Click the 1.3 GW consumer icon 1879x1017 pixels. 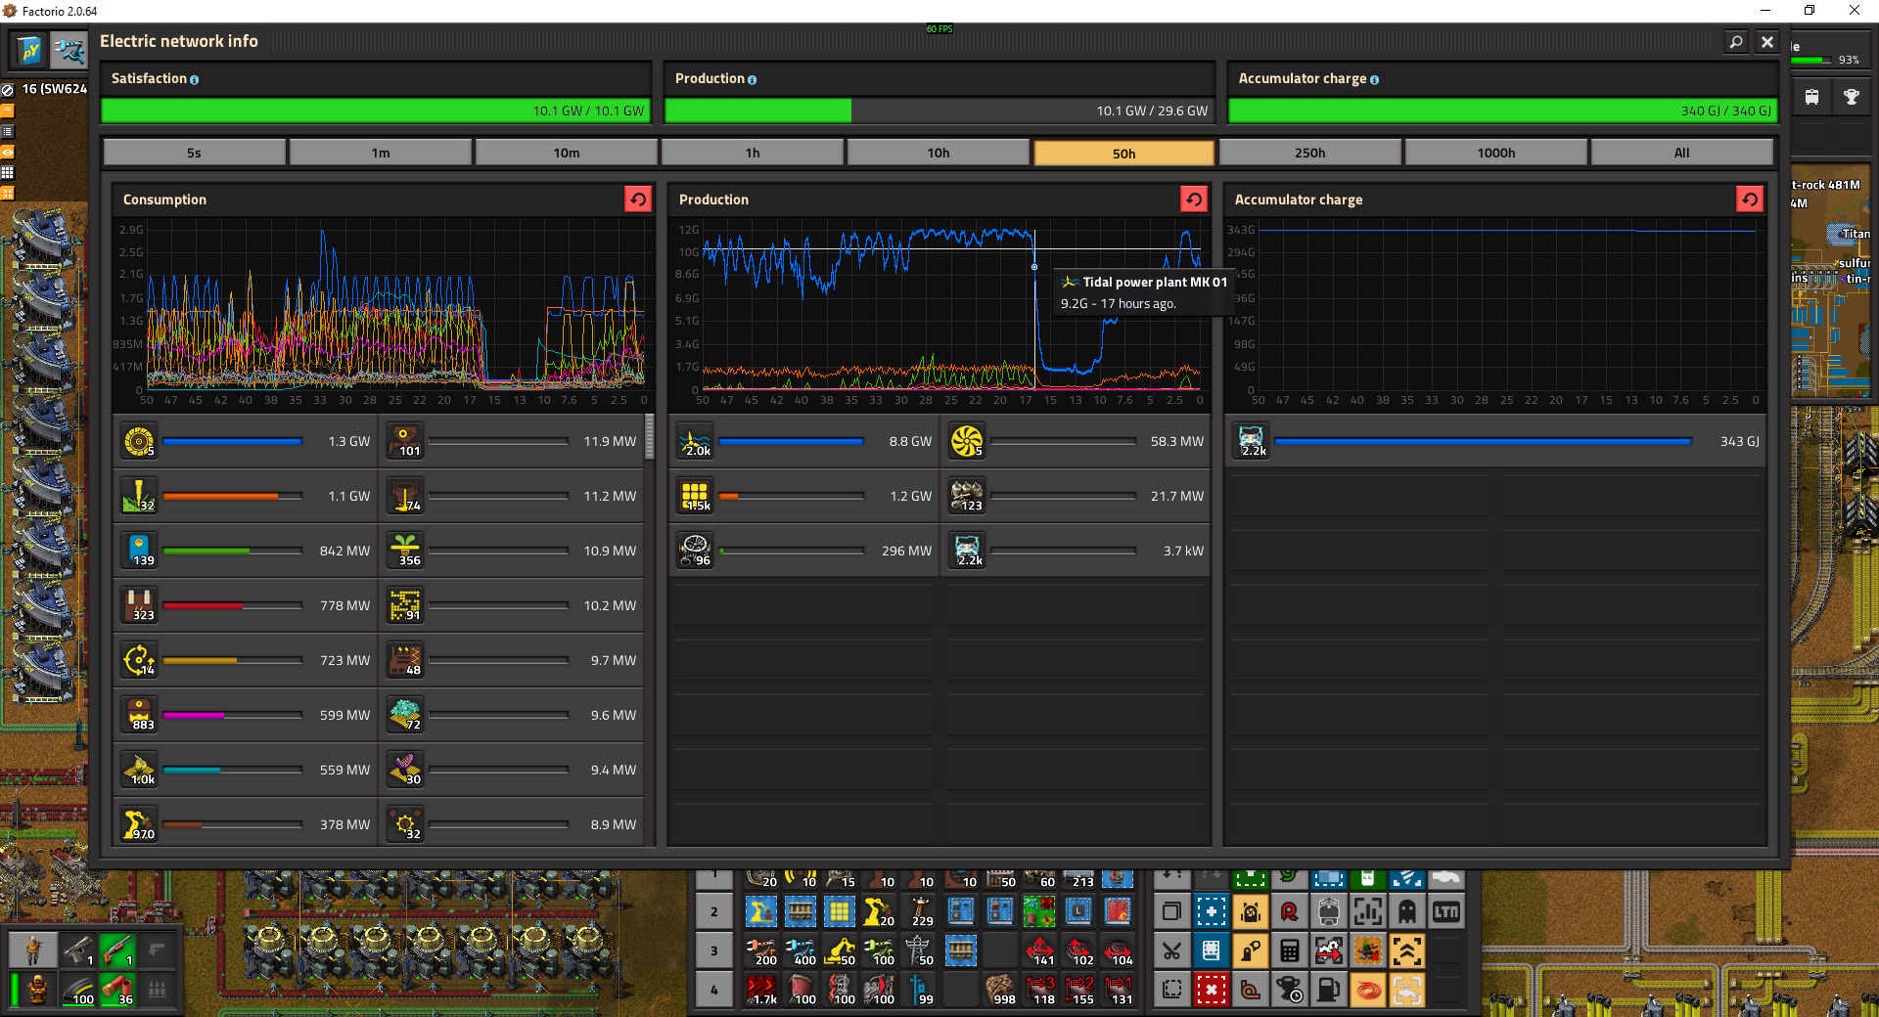point(139,442)
